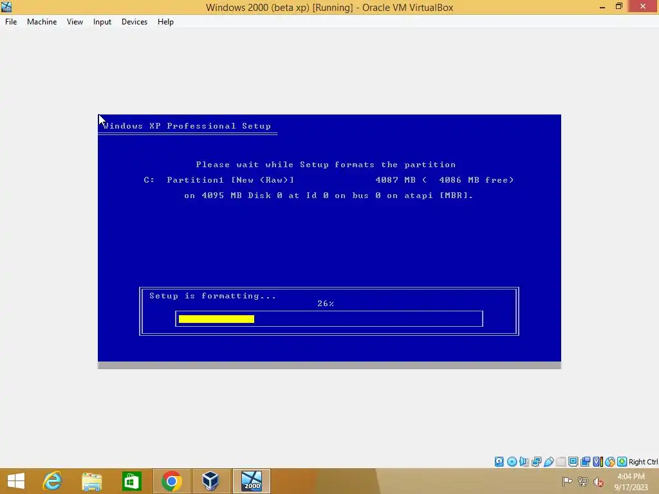Click "Please wait while Setup formats the partition"

point(326,165)
